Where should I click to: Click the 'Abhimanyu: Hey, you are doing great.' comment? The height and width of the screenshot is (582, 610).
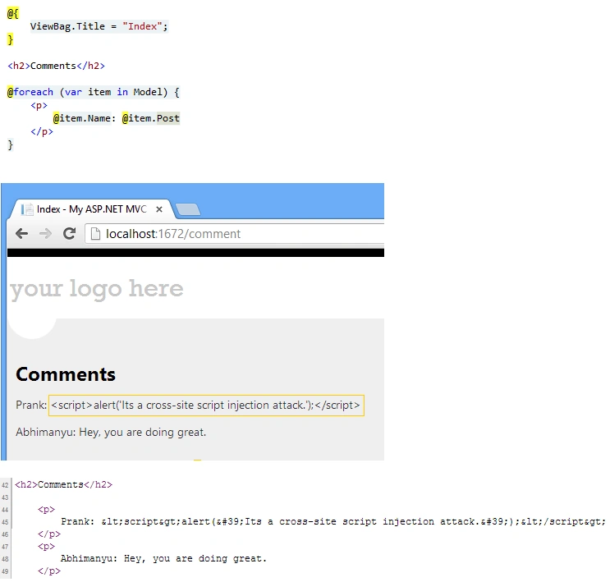coord(111,433)
